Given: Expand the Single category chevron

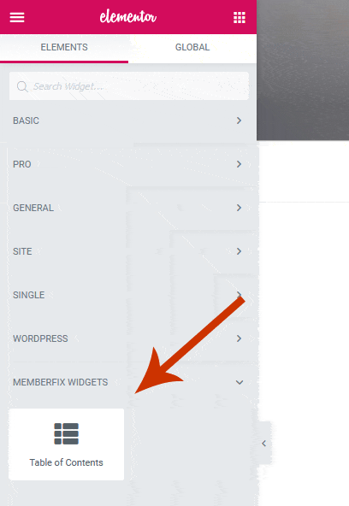Looking at the screenshot, I should 239,295.
